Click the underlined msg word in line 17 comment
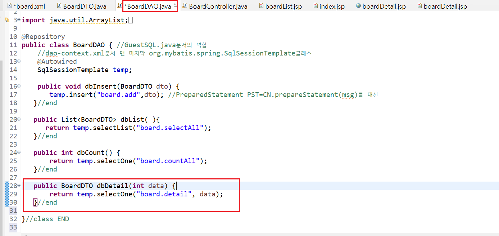 [x=348, y=95]
